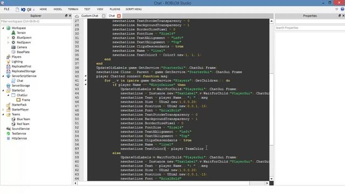Close the Chat script tab
Viewport: 345px width, 194px height.
point(119,16)
